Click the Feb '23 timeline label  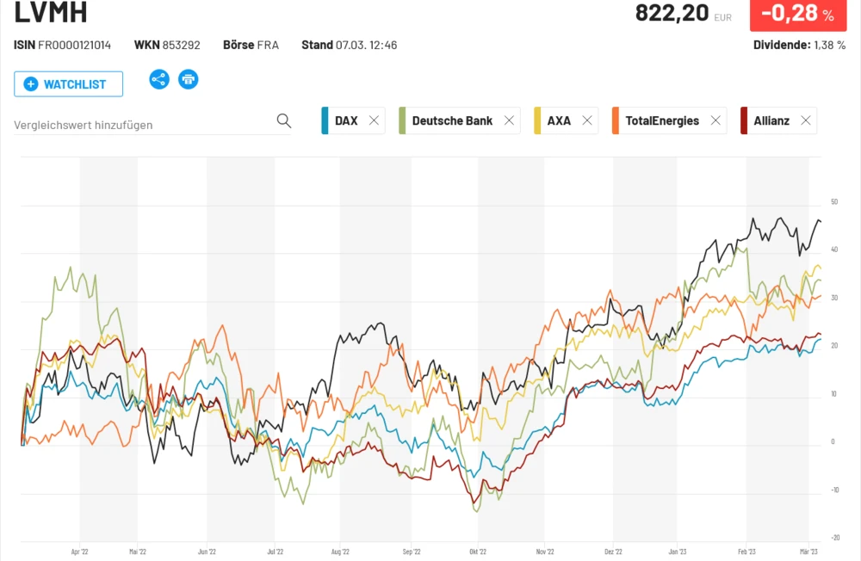(746, 552)
